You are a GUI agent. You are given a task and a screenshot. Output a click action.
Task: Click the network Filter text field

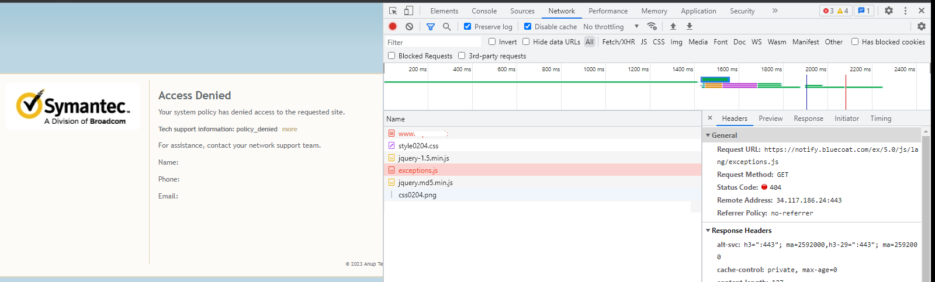point(434,42)
